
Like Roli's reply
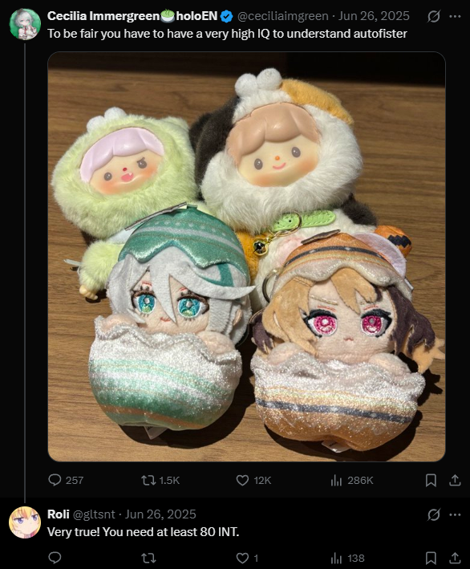tap(247, 558)
